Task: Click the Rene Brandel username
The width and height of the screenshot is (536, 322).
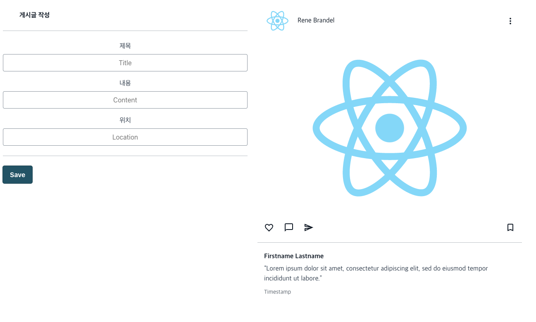Action: tap(316, 20)
